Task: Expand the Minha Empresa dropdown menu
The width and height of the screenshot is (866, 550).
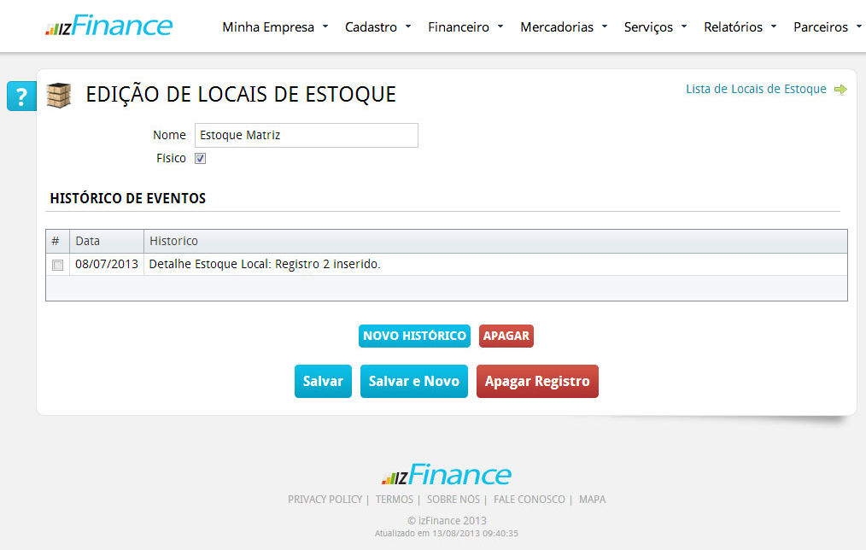Action: pos(275,27)
